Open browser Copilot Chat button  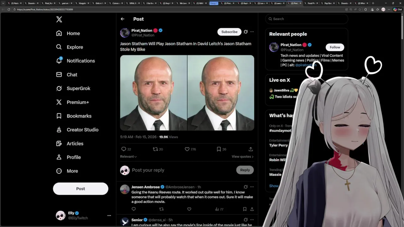click(397, 9)
